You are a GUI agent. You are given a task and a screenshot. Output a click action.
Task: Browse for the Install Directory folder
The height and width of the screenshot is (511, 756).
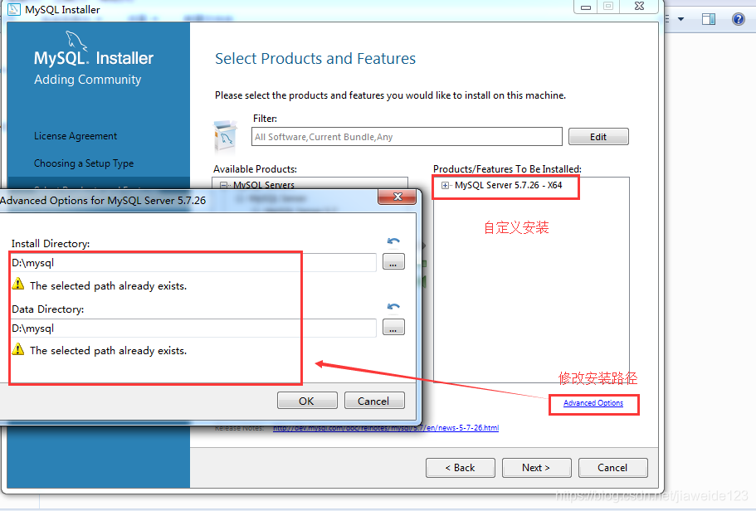pos(393,262)
